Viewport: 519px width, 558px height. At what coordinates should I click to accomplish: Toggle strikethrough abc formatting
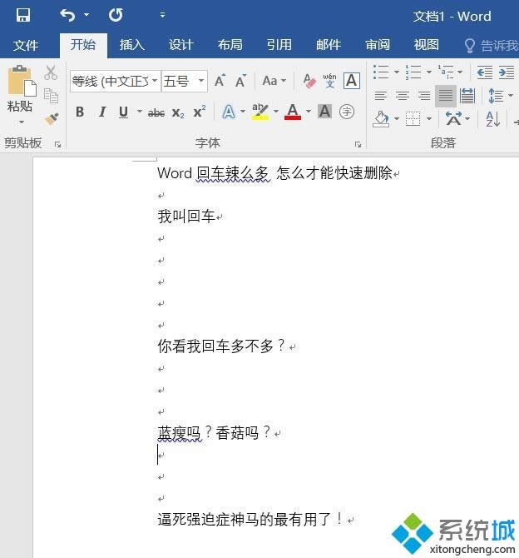156,112
